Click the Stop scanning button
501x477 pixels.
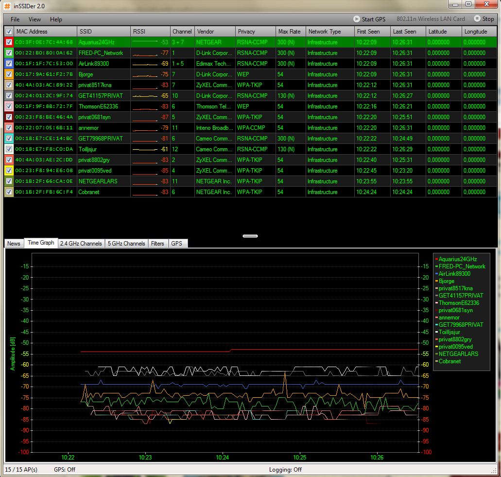[x=484, y=19]
